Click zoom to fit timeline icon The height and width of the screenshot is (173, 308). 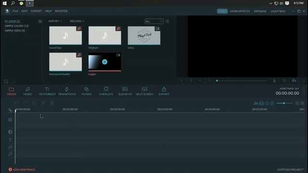point(261,103)
